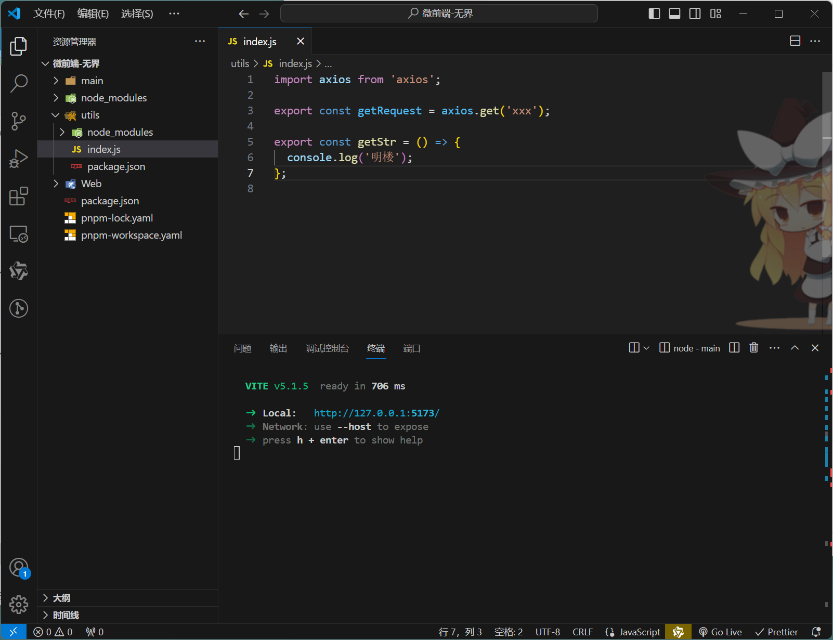Switch to the 输出 panel tab
This screenshot has height=640, width=833.
pos(278,348)
